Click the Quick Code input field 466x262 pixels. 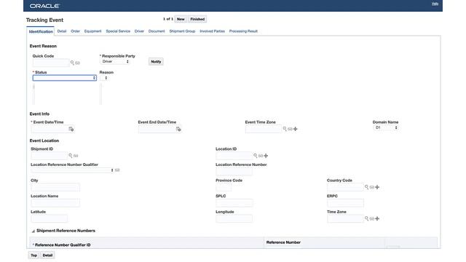51,63
